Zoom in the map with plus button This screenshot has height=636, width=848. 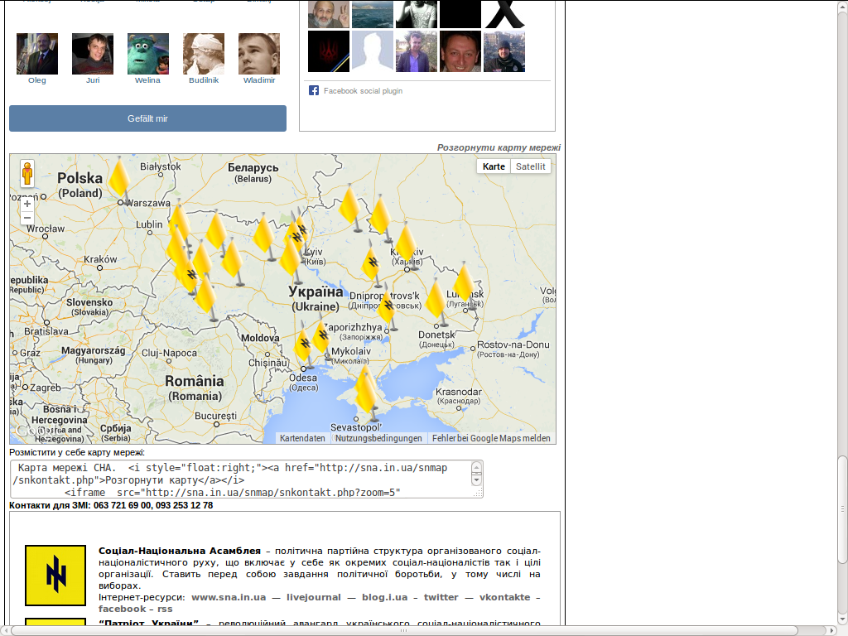(27, 204)
